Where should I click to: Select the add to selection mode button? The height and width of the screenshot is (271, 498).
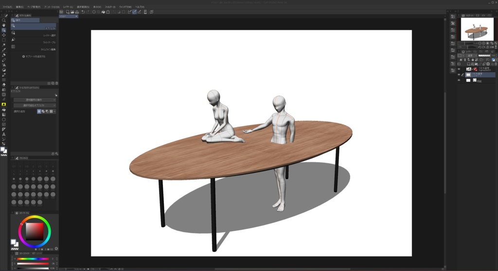43,111
